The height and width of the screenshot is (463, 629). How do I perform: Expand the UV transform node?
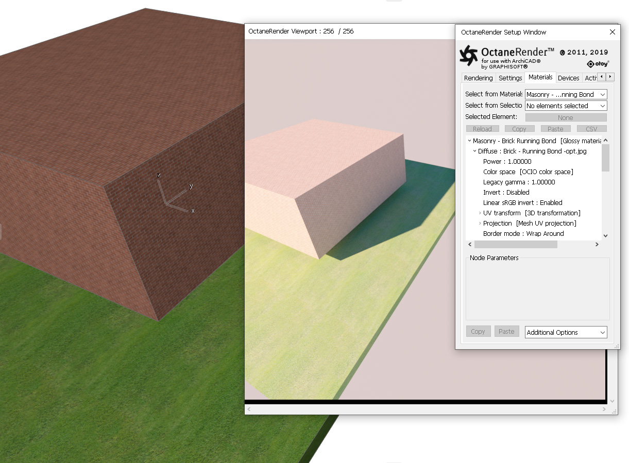pos(480,213)
